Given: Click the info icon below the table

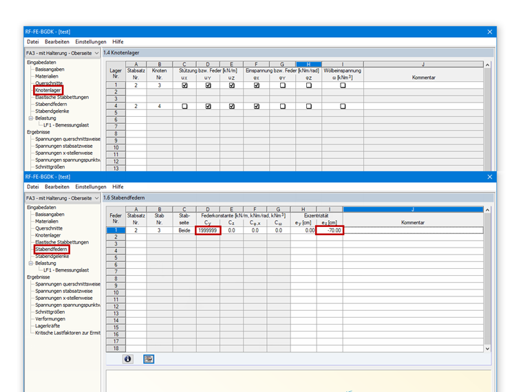Looking at the screenshot, I should point(128,359).
